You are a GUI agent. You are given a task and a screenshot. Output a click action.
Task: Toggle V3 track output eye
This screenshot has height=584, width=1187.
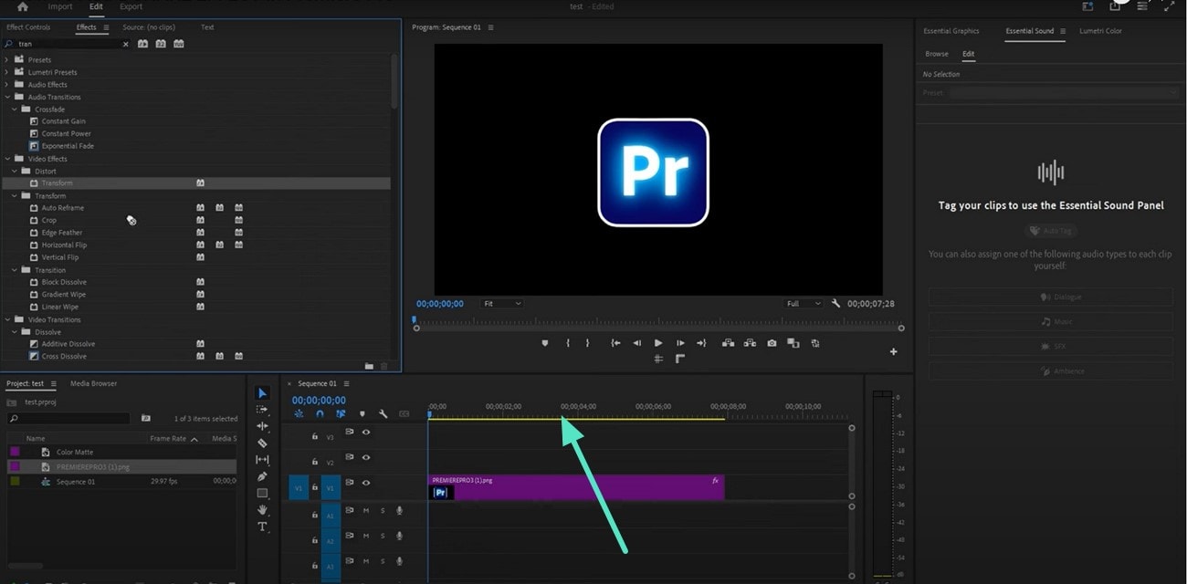tap(366, 433)
